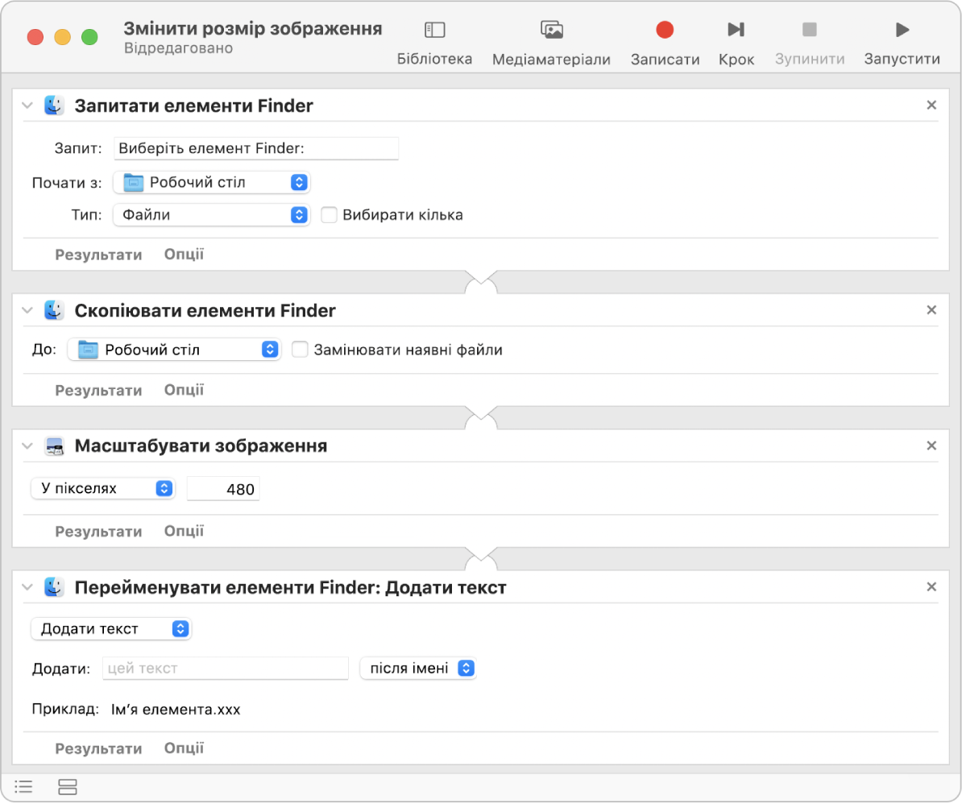The image size is (962, 804).
Task: Delete the Скопіювати елементи Finder action
Action: [x=931, y=310]
